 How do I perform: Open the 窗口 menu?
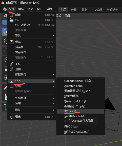tap(40, 9)
